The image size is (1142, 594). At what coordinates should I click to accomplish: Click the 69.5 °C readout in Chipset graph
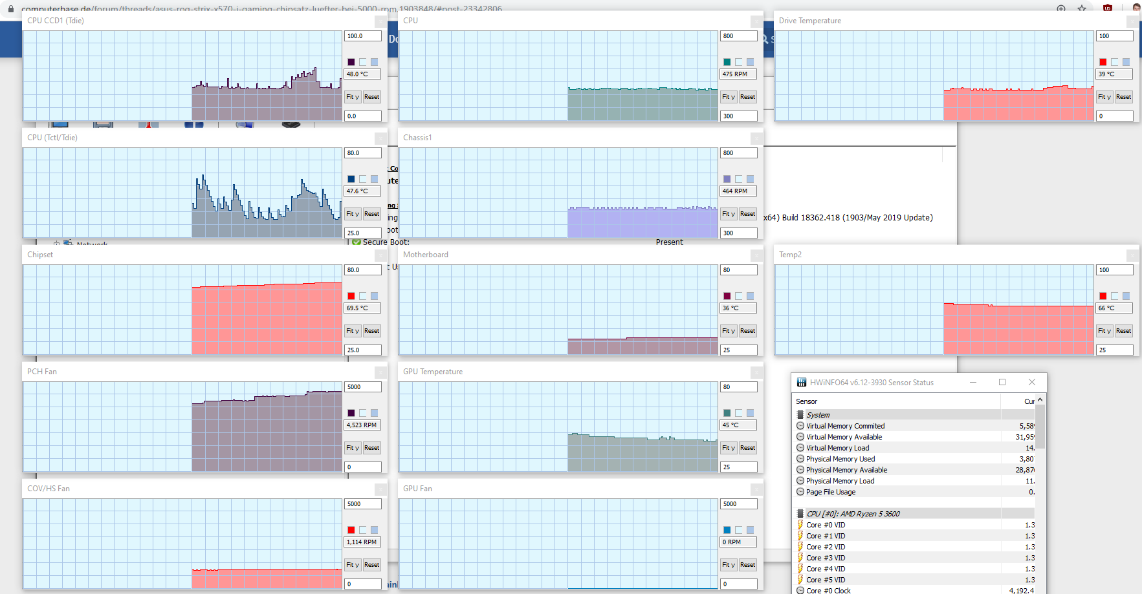[362, 308]
